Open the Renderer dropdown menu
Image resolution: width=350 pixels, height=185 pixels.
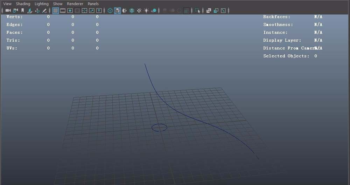[75, 4]
